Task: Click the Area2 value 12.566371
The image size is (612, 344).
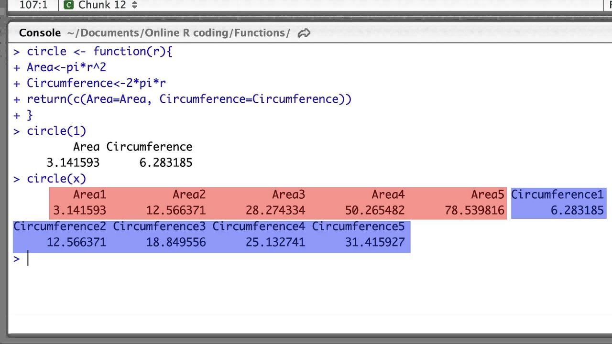Action: click(176, 210)
